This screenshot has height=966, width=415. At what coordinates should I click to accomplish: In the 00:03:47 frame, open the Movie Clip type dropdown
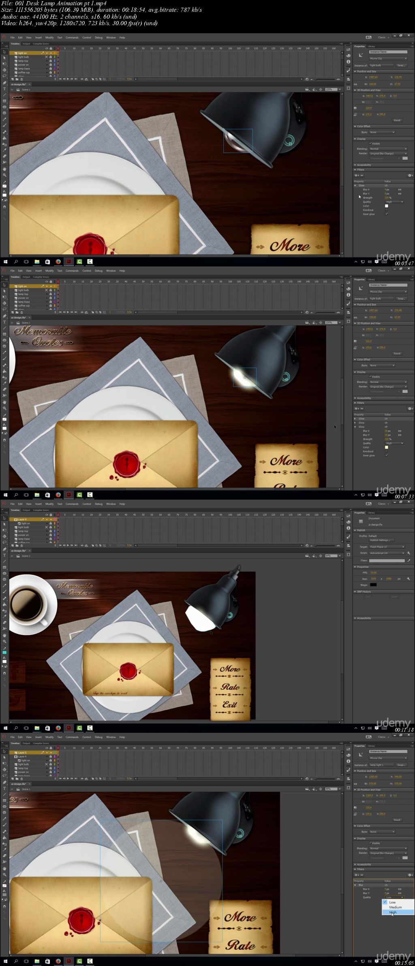point(388,58)
